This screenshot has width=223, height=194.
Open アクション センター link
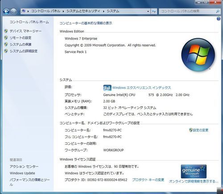click(x=24, y=166)
